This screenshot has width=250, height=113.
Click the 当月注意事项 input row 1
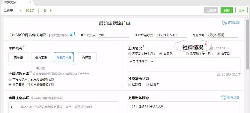[x=63, y=107]
